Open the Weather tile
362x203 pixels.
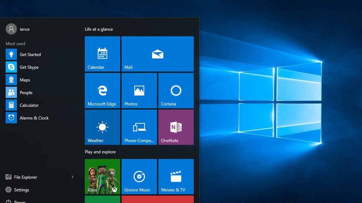102,127
